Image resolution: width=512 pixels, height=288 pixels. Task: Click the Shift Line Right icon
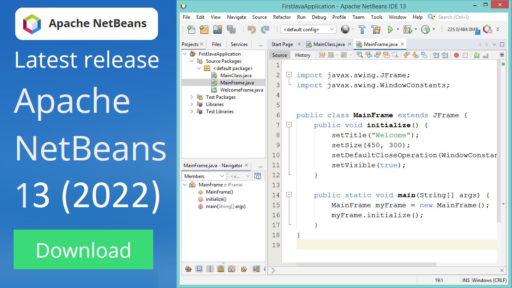(x=445, y=55)
